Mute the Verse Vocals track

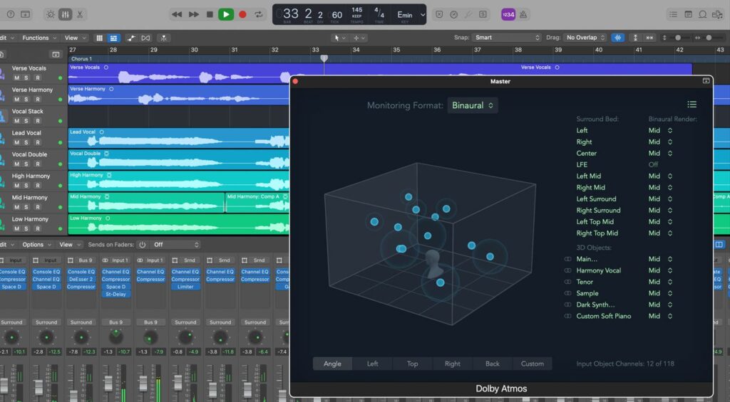(17, 78)
